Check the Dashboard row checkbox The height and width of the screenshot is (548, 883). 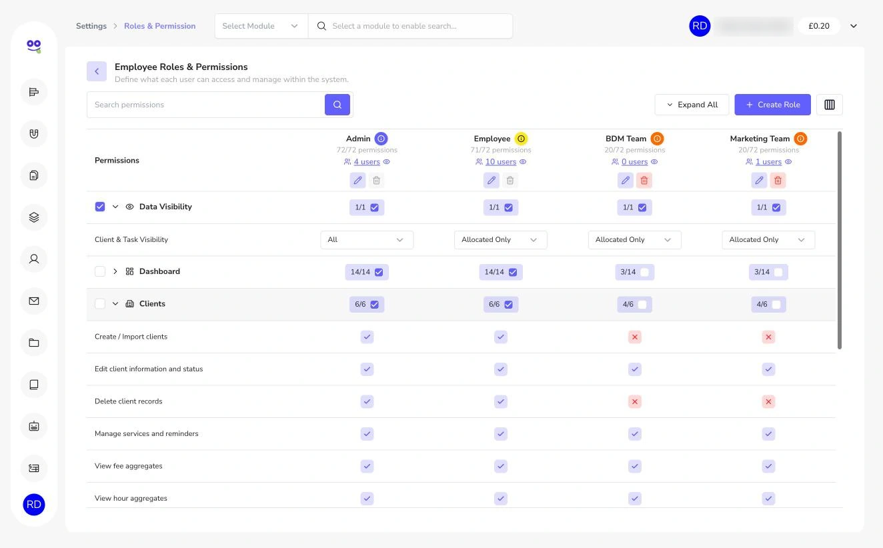(x=100, y=271)
